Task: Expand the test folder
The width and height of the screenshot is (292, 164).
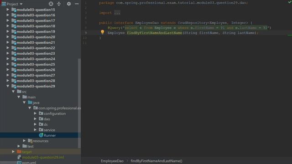Action: click(19, 146)
